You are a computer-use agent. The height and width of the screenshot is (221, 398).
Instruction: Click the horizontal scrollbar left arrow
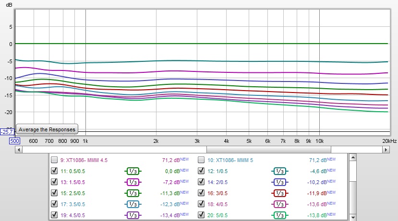point(19,150)
